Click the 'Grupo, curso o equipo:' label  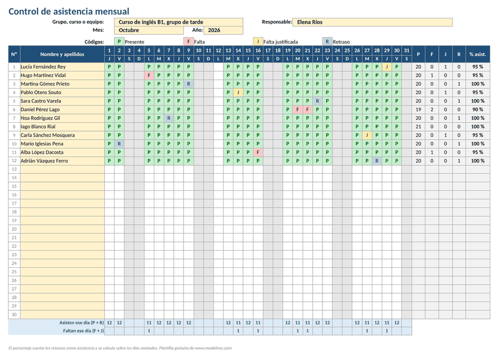[x=78, y=22]
